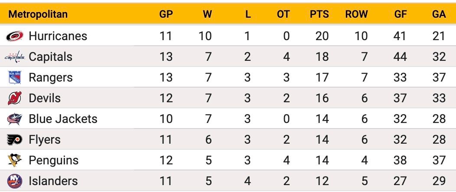The width and height of the screenshot is (456, 192).
Task: Open the Penguins team name link
Action: click(53, 160)
